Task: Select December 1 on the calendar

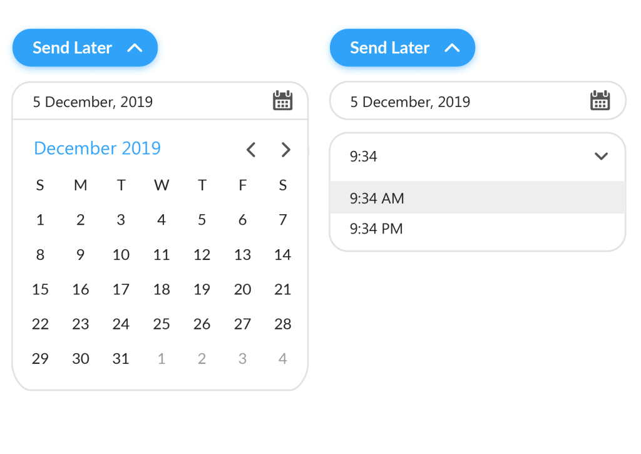Action: [x=40, y=220]
